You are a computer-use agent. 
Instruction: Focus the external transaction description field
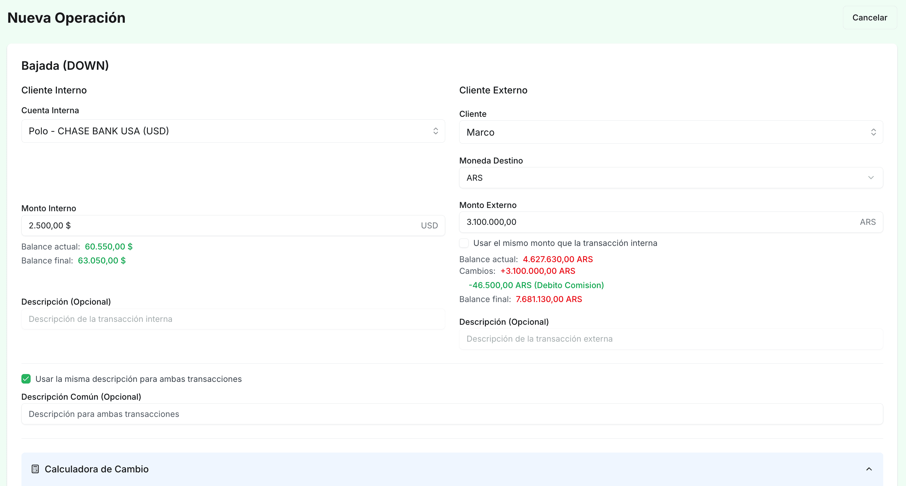pyautogui.click(x=671, y=339)
